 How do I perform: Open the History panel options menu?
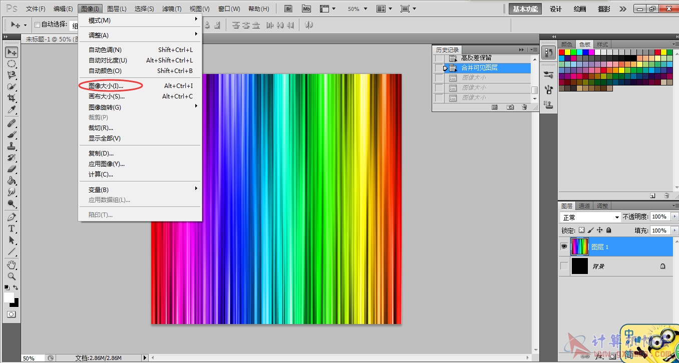click(x=533, y=49)
